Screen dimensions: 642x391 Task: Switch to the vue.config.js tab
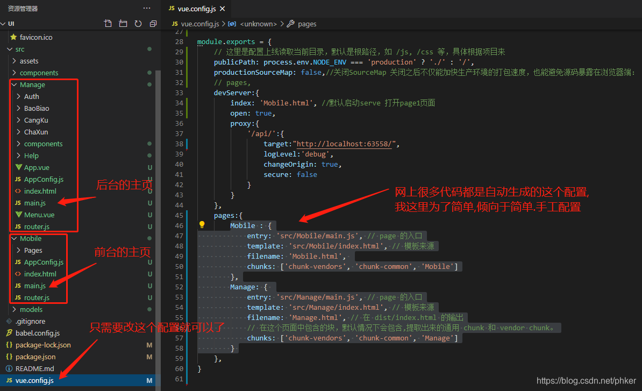click(197, 9)
